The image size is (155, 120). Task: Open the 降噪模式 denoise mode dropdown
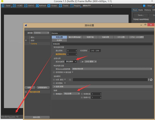click(x=72, y=94)
